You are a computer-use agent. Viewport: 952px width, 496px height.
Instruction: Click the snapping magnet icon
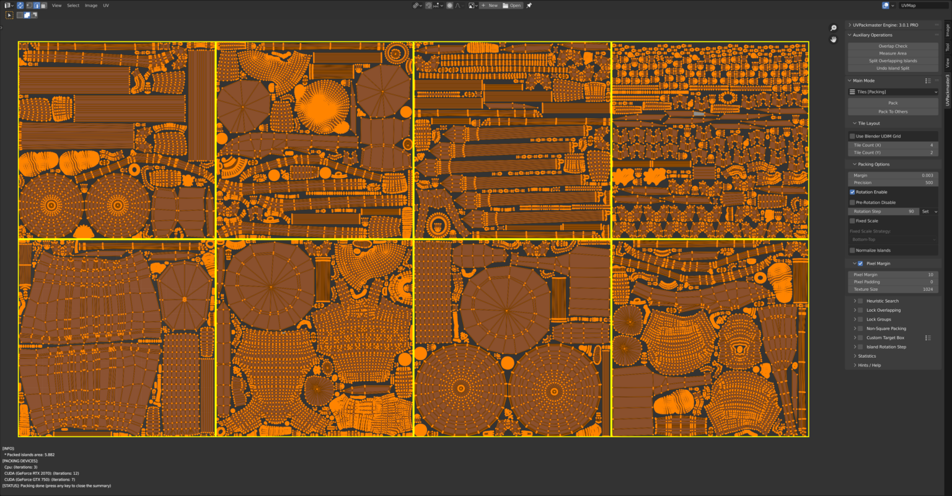coord(428,6)
